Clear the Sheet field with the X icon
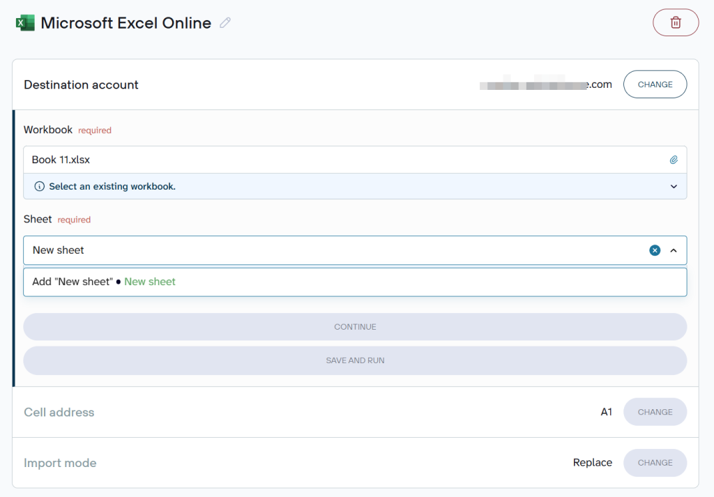The height and width of the screenshot is (497, 714). [x=655, y=250]
